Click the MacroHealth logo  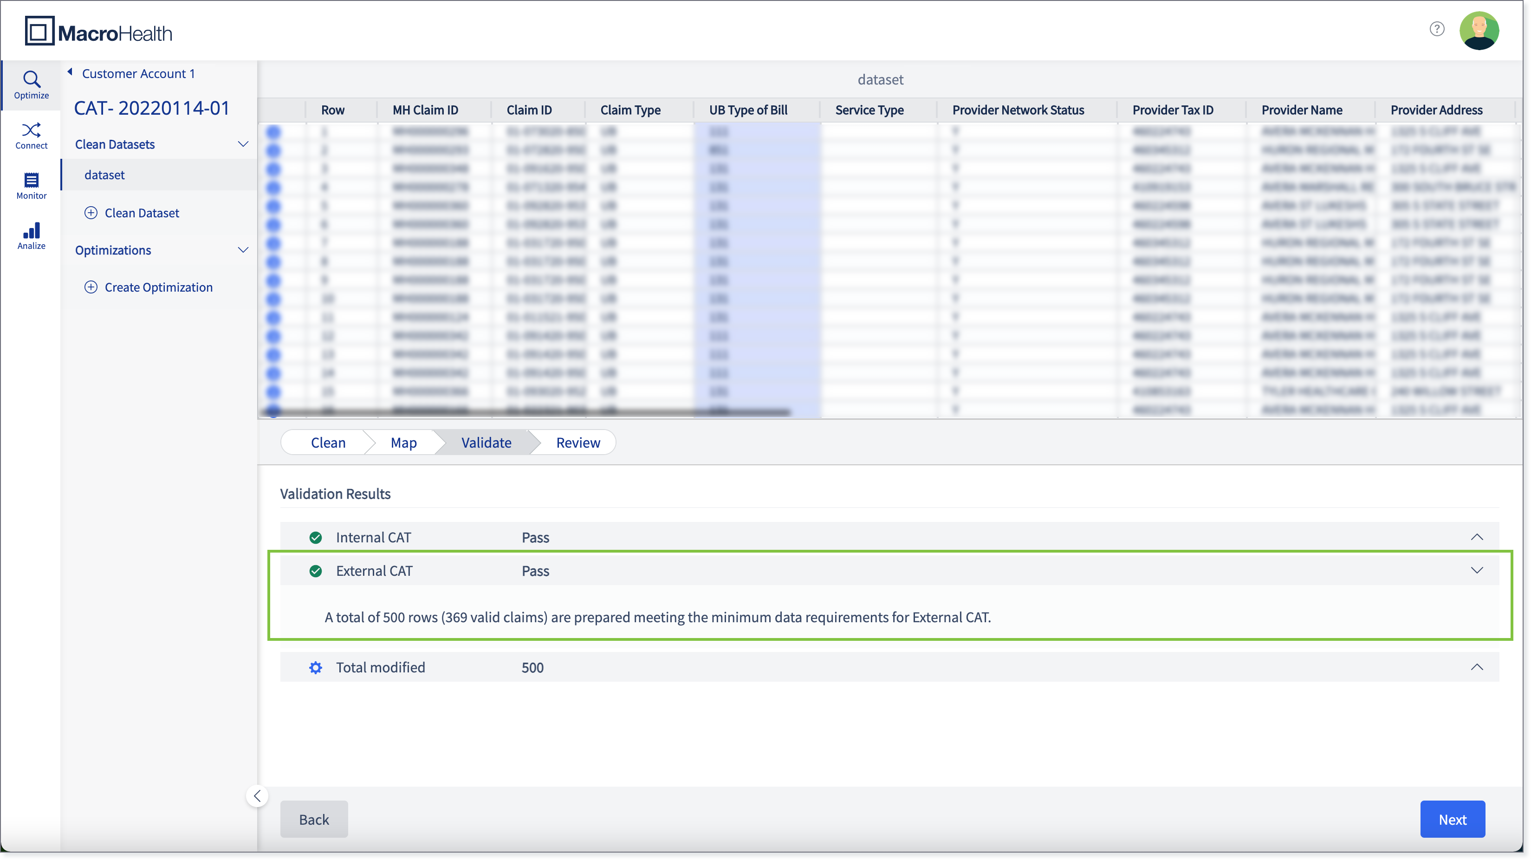[98, 31]
